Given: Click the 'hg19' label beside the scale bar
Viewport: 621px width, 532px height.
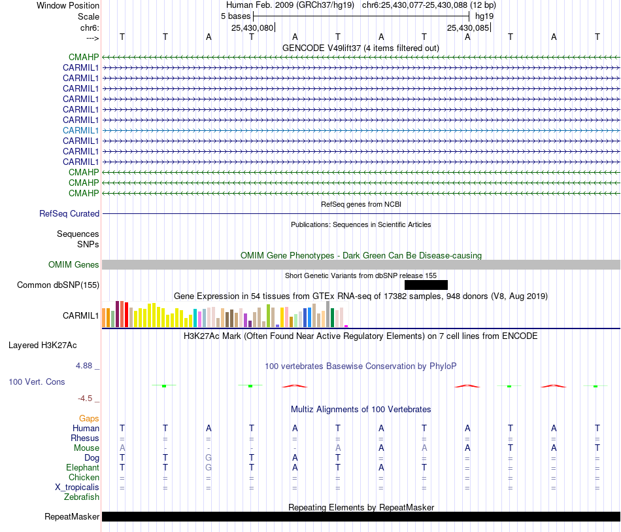Looking at the screenshot, I should tap(484, 16).
